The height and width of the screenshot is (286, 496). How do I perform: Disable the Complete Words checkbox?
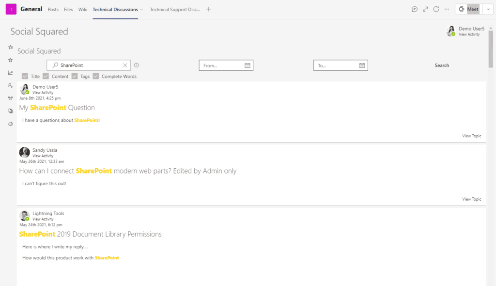[95, 76]
